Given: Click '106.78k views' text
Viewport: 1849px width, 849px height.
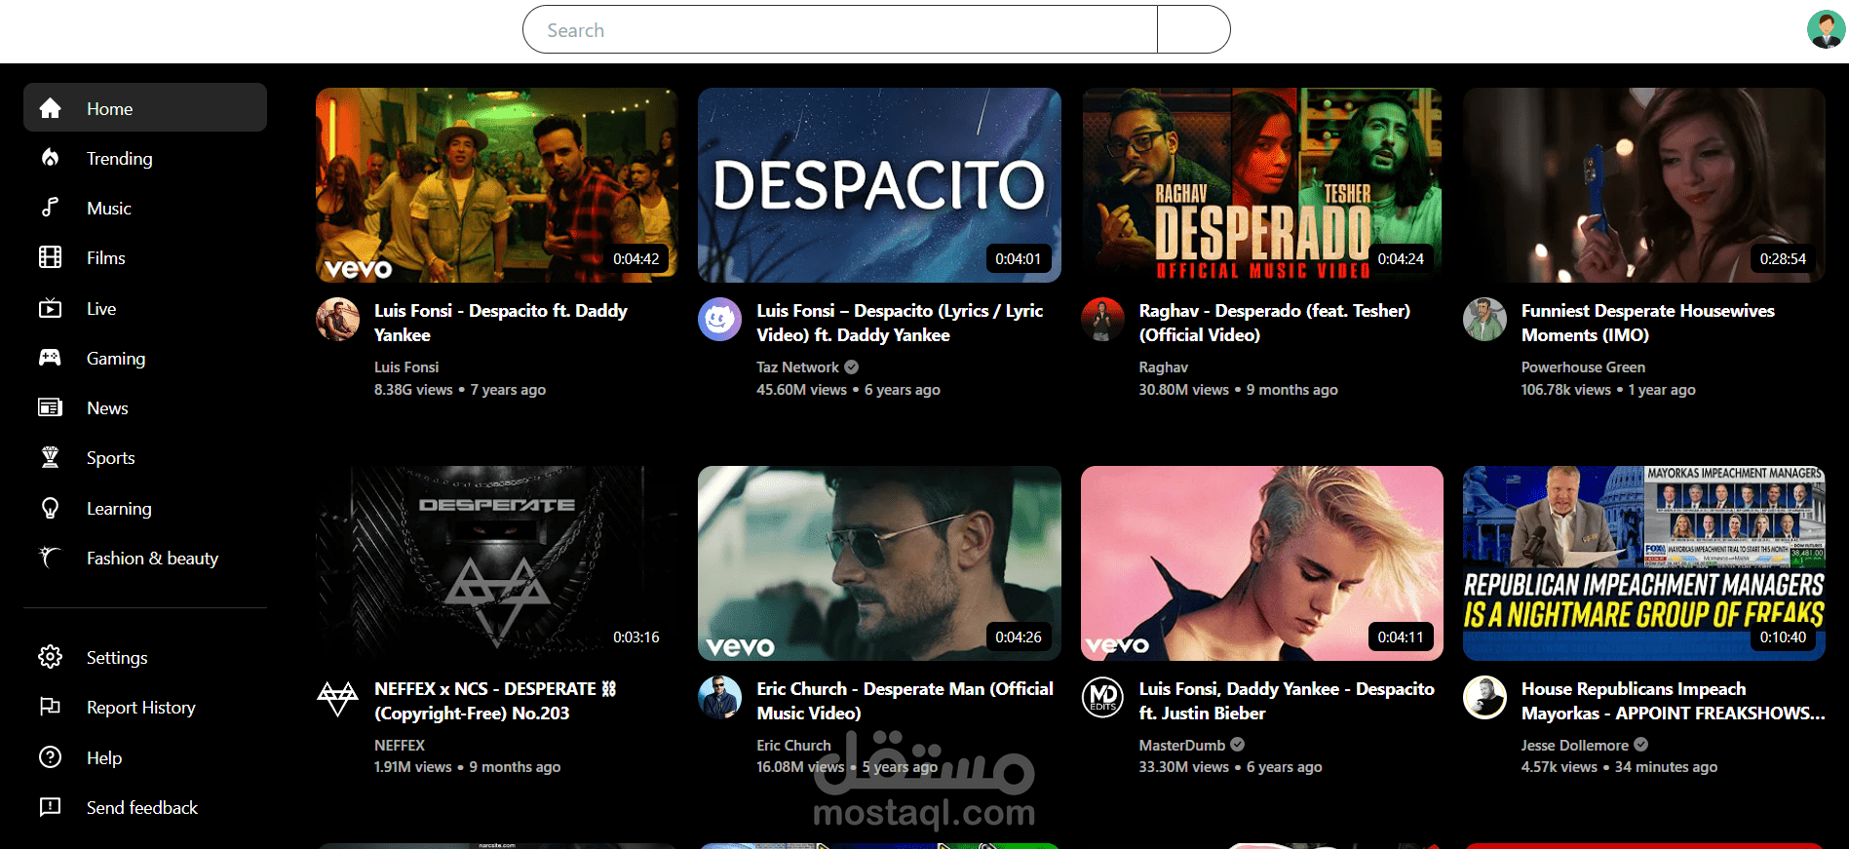Looking at the screenshot, I should [x=1565, y=389].
